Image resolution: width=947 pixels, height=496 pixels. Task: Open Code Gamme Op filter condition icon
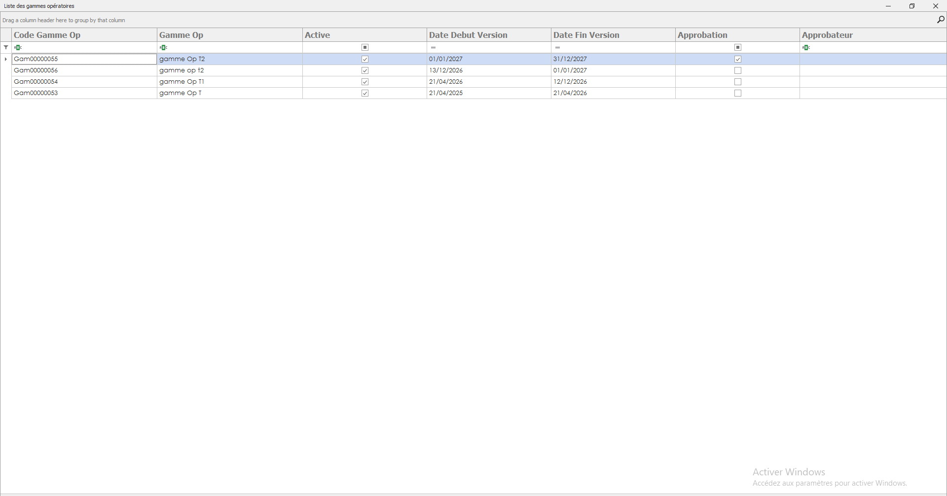pos(18,47)
